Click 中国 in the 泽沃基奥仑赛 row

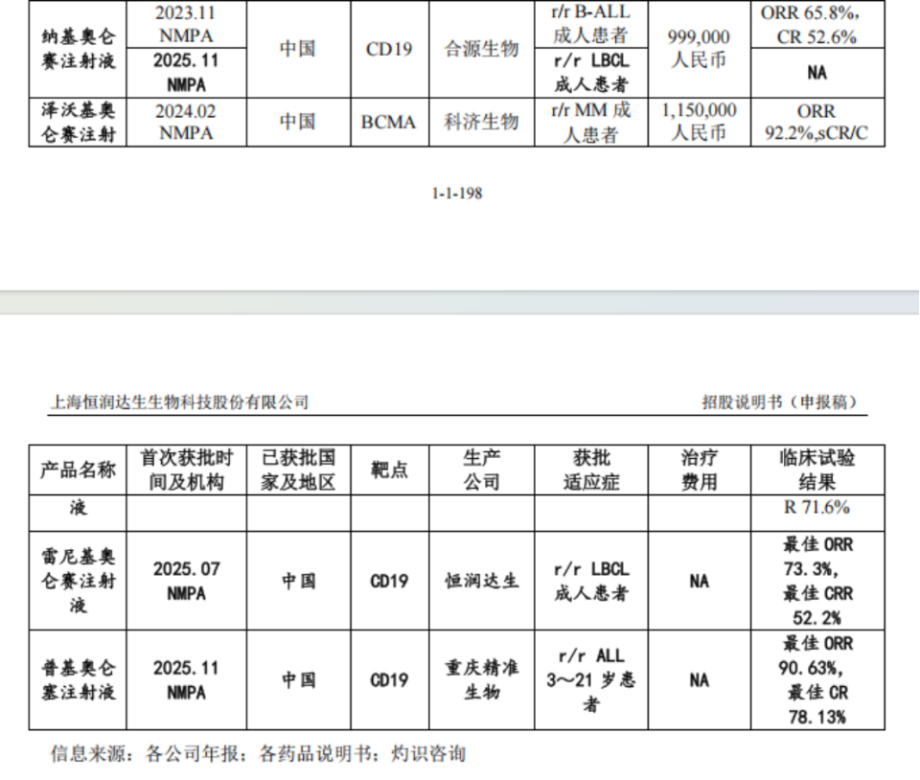298,122
